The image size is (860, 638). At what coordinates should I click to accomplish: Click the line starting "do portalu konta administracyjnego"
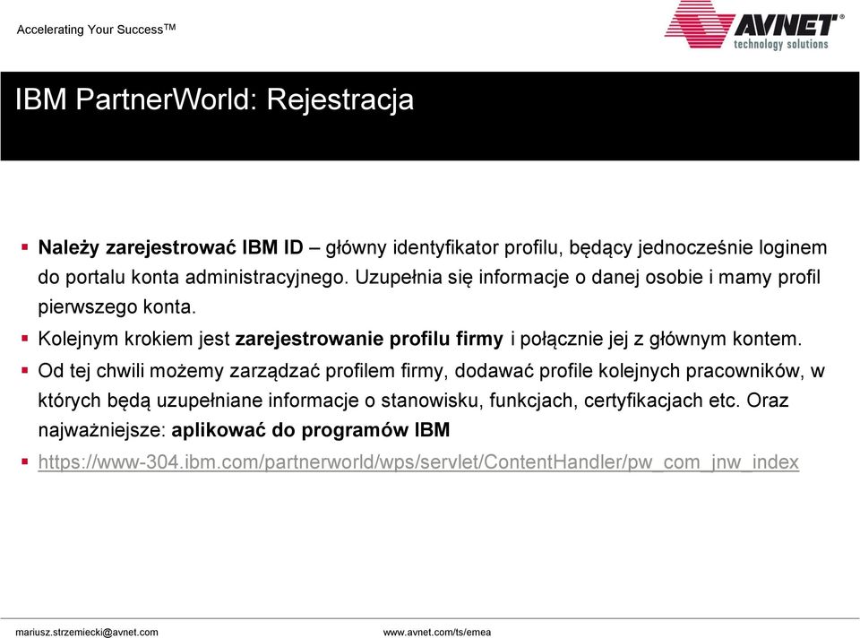[429, 277]
